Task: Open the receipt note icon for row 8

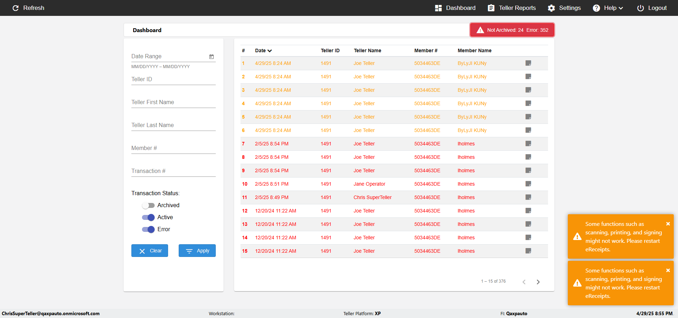Action: point(528,157)
